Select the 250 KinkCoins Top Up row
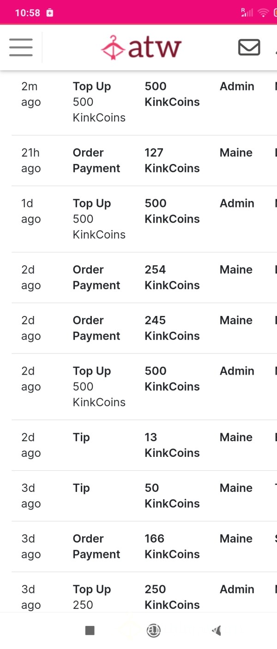 pos(144,593)
